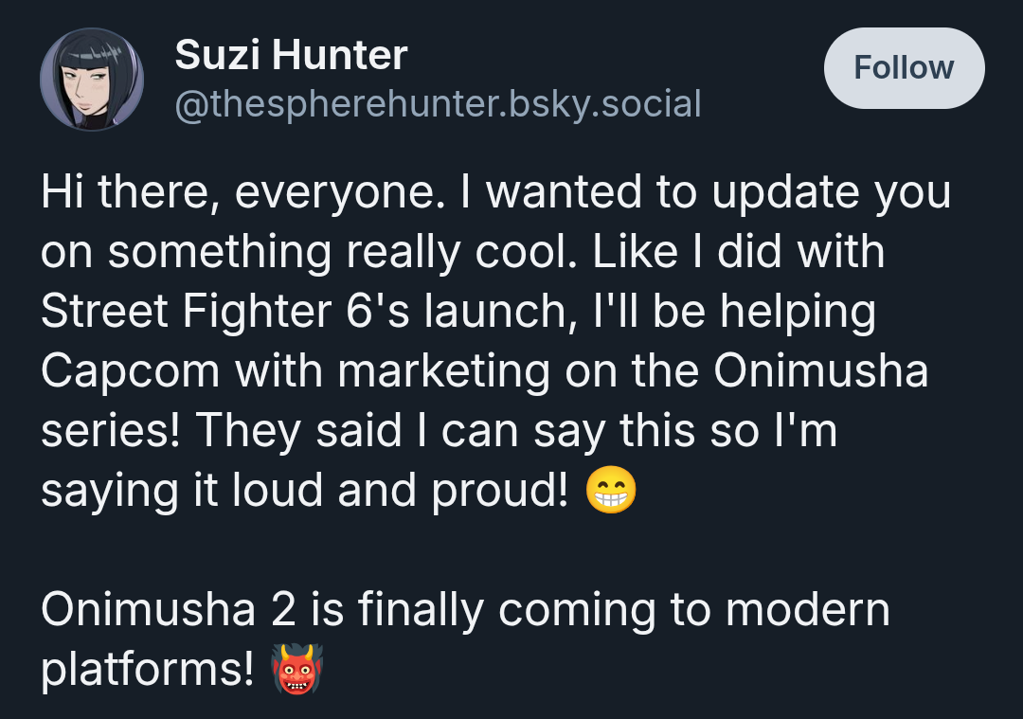Image resolution: width=1023 pixels, height=719 pixels.
Task: Open the @thespherehunter.bsky.social handle
Action: click(438, 103)
